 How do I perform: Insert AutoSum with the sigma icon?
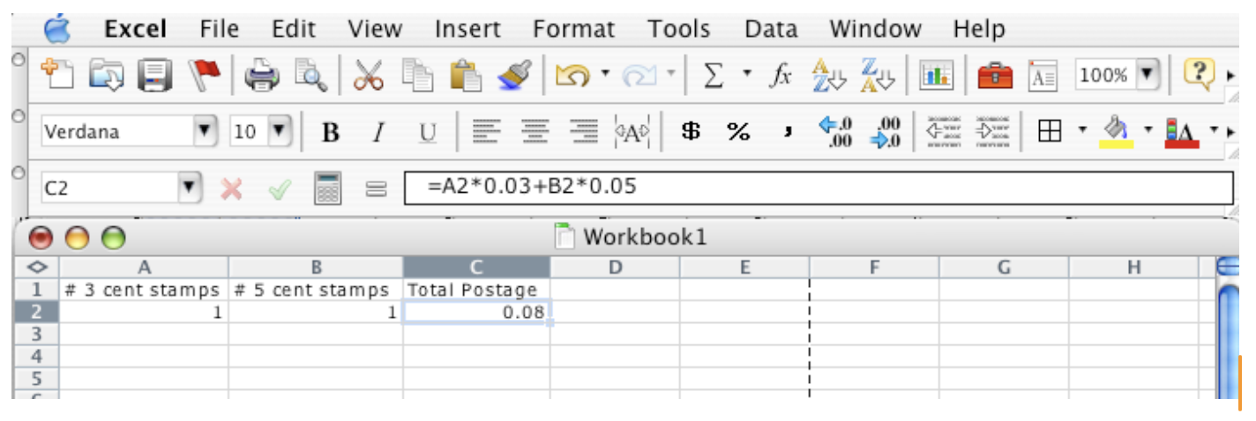coord(714,77)
